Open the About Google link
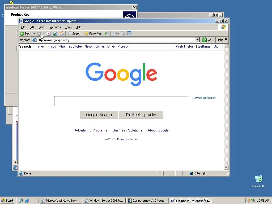Image resolution: width=272 pixels, height=204 pixels. (x=158, y=130)
